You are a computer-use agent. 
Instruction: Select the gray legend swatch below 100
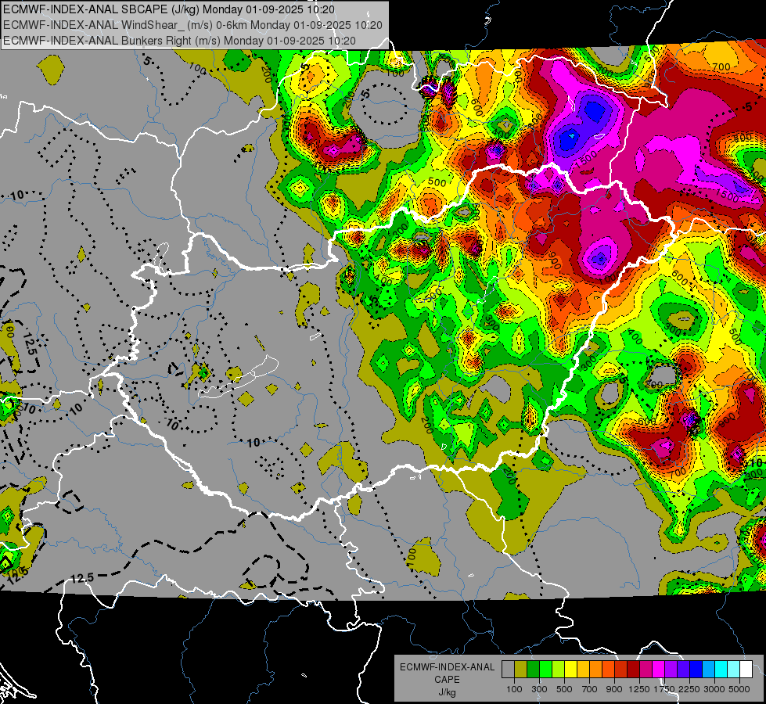point(508,670)
